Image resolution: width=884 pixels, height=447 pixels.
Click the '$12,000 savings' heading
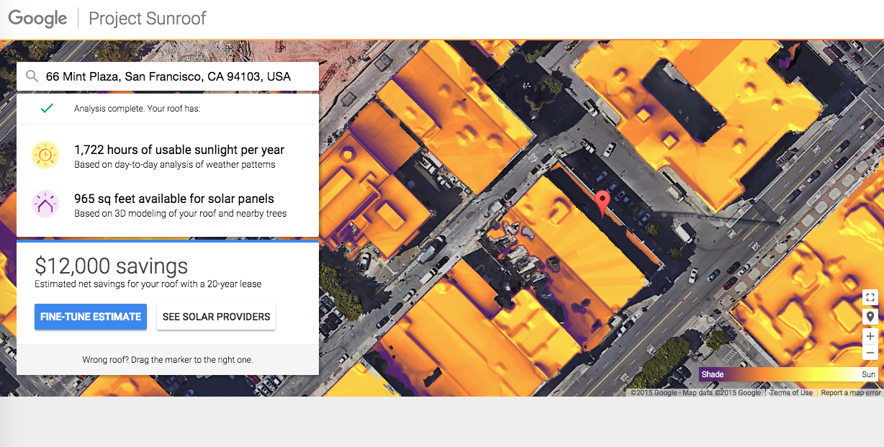(112, 266)
